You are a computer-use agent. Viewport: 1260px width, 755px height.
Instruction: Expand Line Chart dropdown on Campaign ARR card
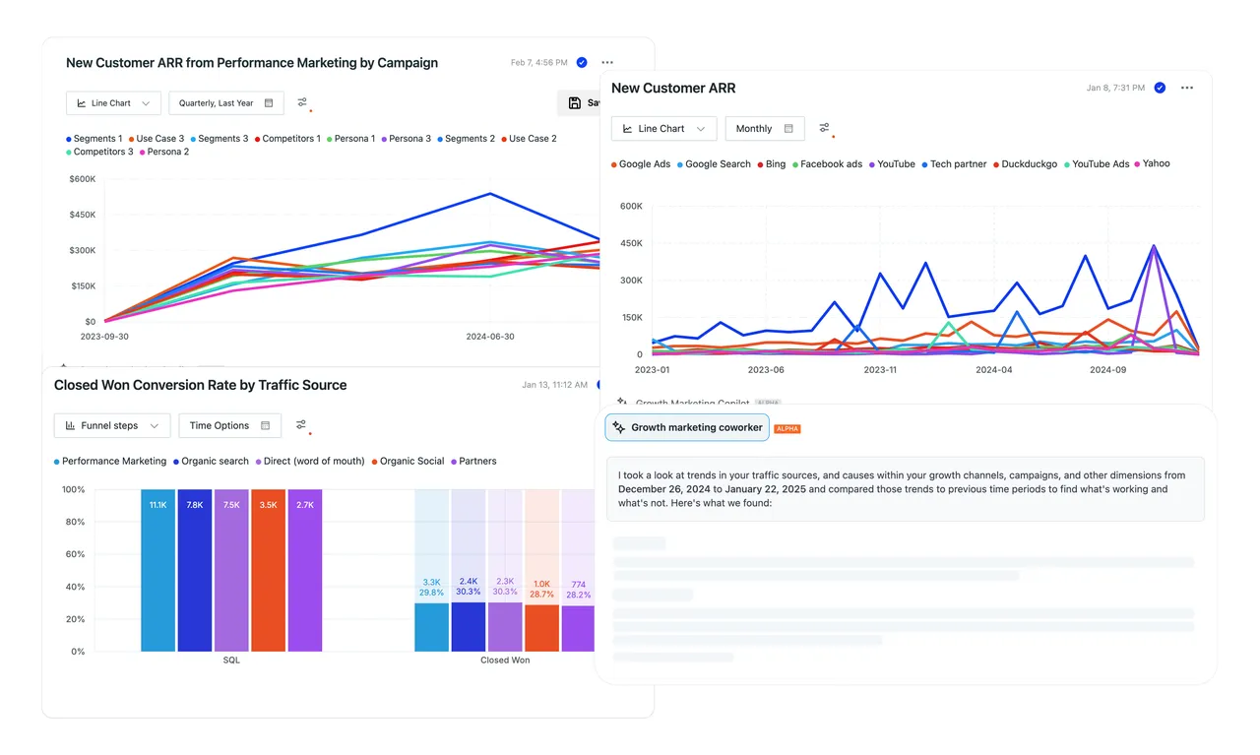click(113, 102)
